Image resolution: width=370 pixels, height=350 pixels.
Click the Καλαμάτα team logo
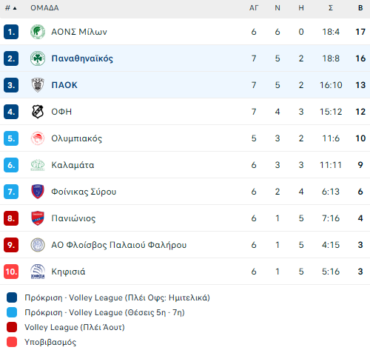coord(38,165)
